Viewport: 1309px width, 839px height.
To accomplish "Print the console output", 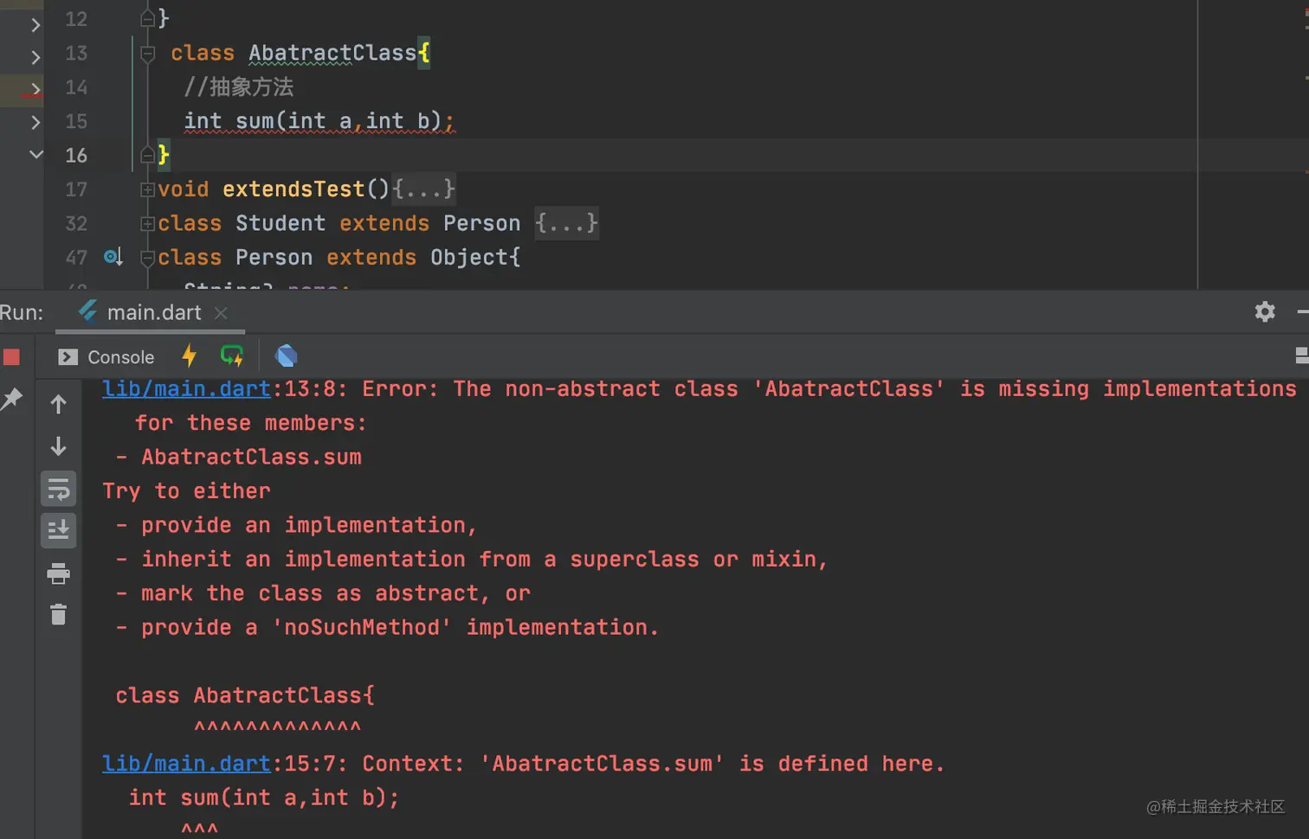I will click(58, 573).
